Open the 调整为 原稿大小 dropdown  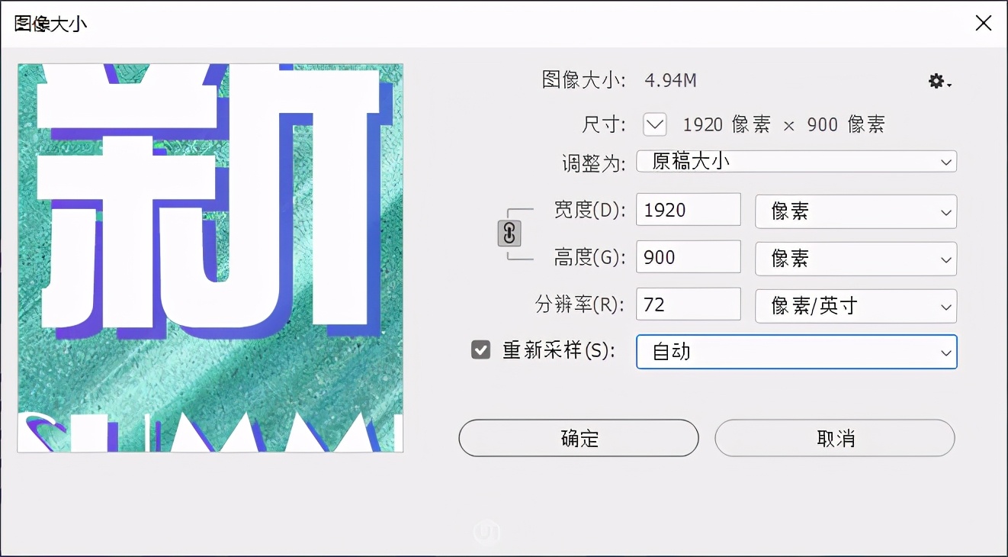pyautogui.click(x=796, y=162)
